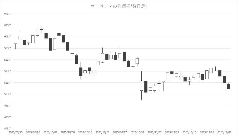Click the 2025/11/26 date label
Viewport: 238px width, 136px height.
tap(207, 132)
